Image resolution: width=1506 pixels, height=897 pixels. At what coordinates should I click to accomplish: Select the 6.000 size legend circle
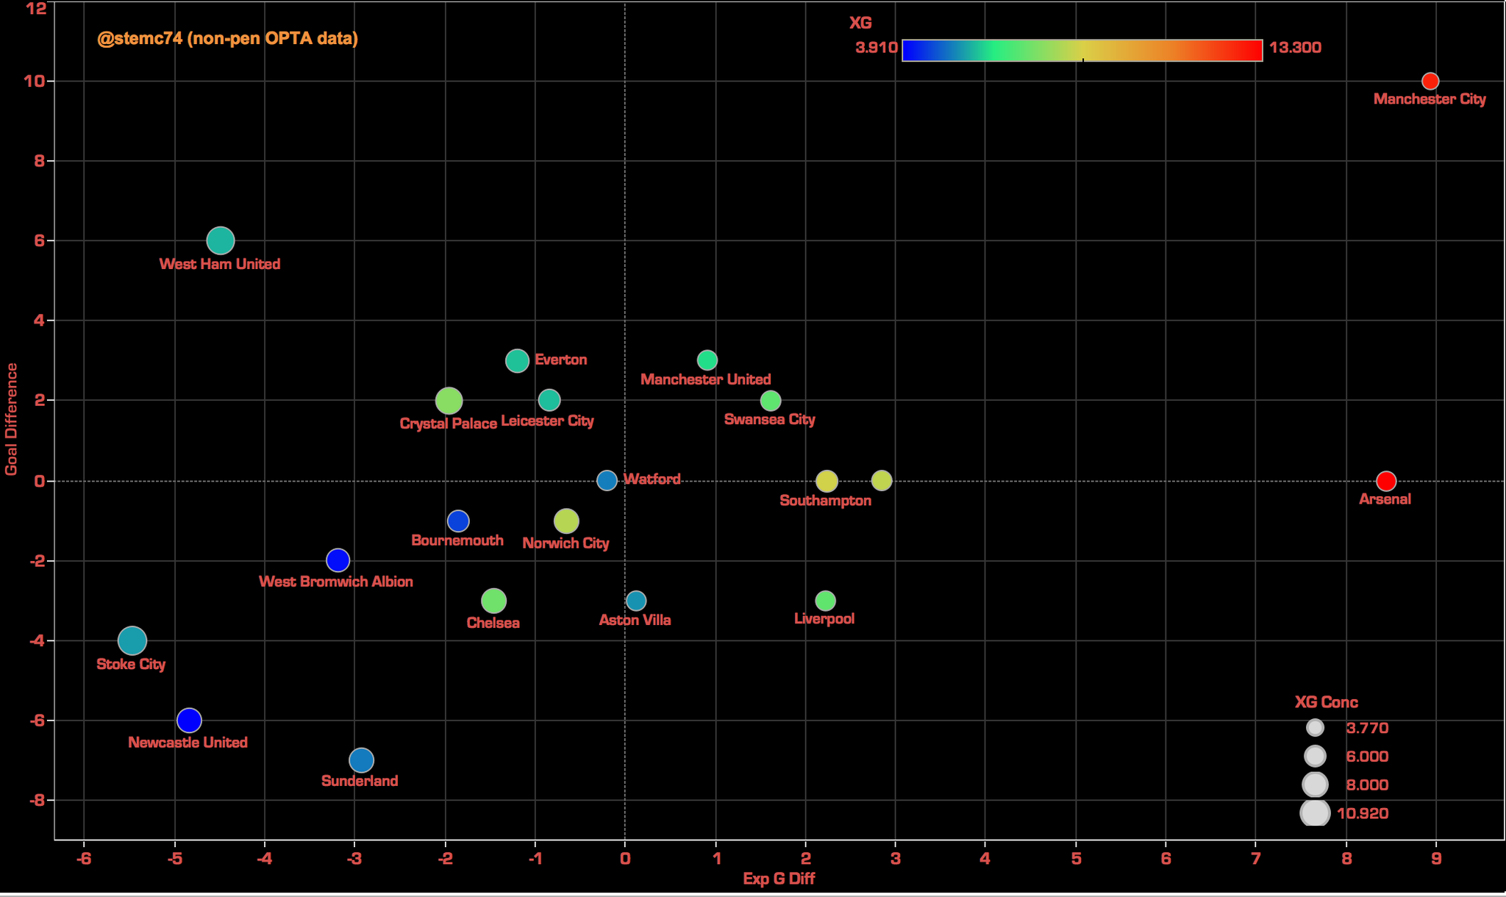[x=1315, y=756]
